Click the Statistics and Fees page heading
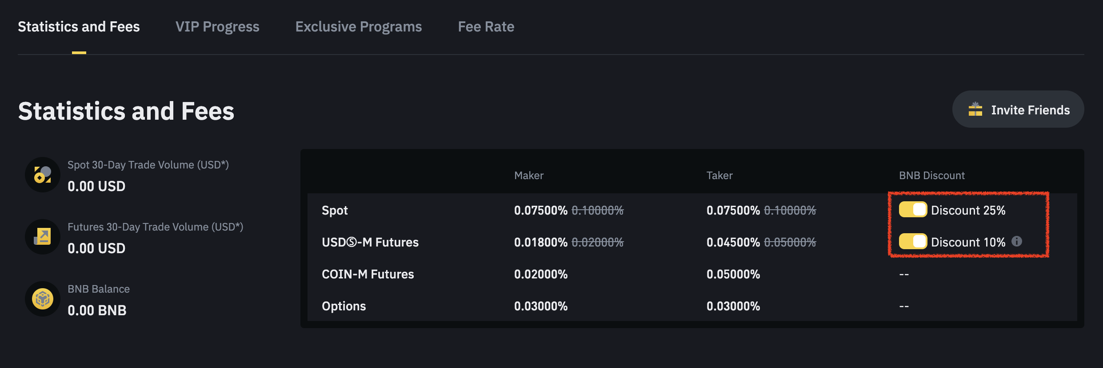This screenshot has height=368, width=1103. coord(126,111)
